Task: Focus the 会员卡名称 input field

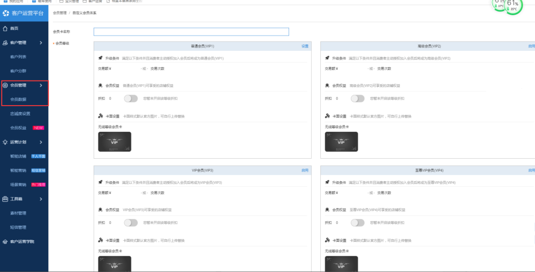Action: coord(191,32)
